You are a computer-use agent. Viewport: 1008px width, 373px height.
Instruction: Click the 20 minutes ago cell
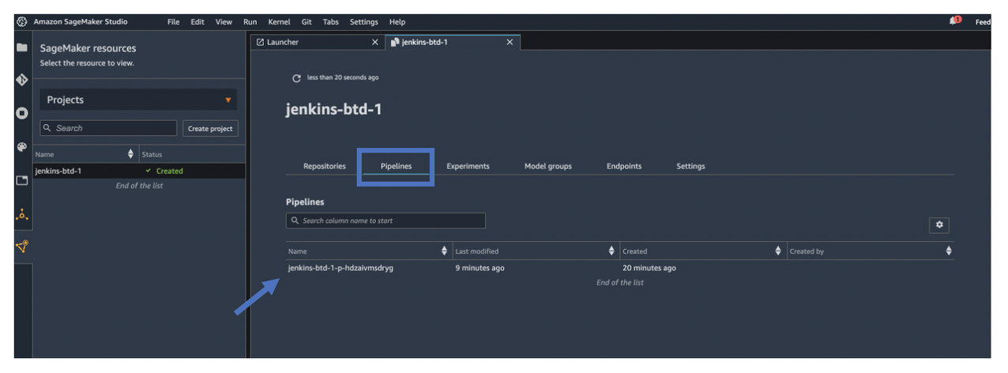point(649,268)
